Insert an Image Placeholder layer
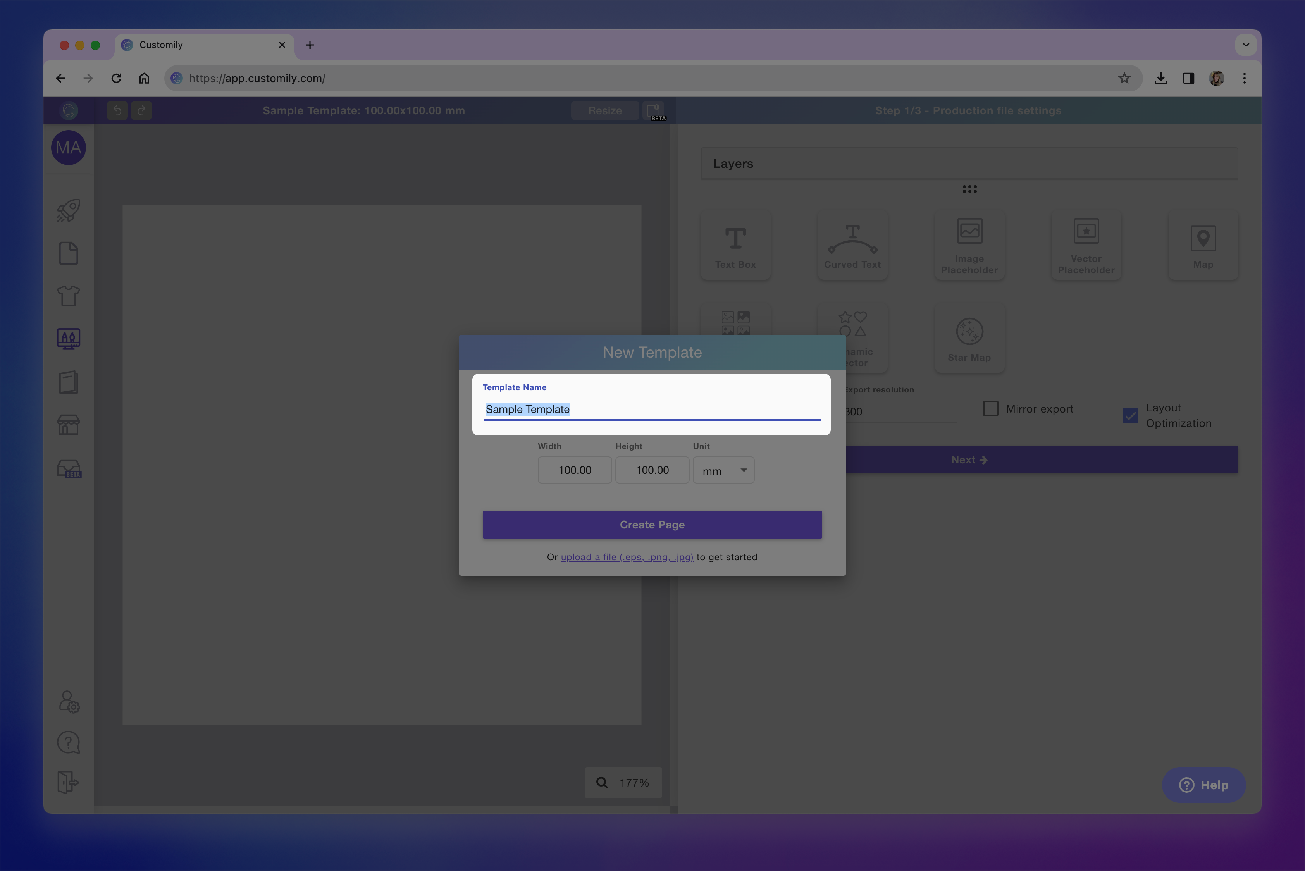Image resolution: width=1305 pixels, height=871 pixels. (x=969, y=246)
